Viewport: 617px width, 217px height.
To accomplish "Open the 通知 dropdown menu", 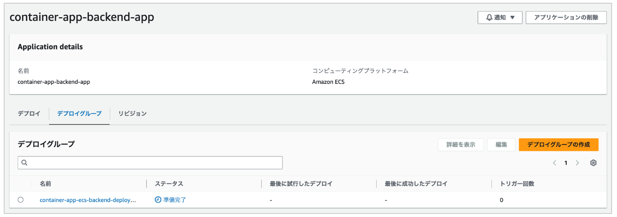I will pos(500,18).
